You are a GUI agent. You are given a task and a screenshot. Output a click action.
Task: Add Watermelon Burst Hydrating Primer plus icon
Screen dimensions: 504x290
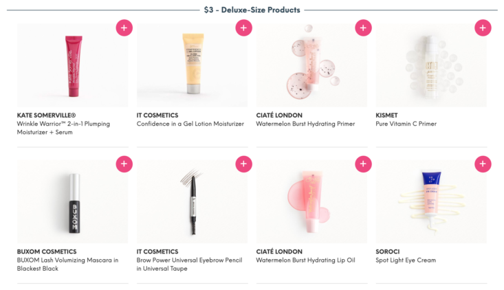[363, 28]
